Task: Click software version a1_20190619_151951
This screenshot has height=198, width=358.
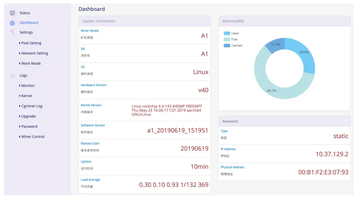Action: pos(177,131)
